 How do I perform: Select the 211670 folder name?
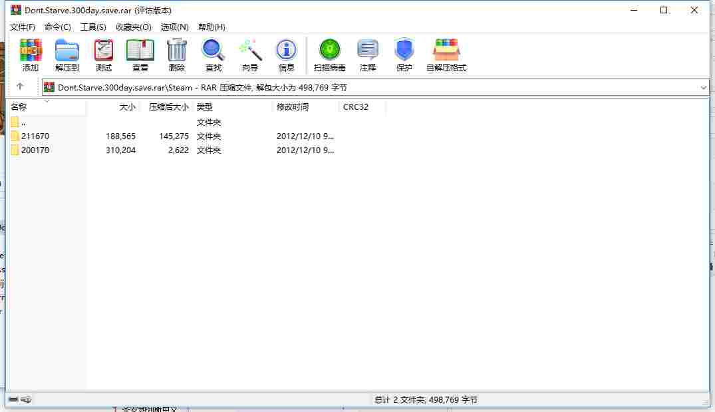35,136
